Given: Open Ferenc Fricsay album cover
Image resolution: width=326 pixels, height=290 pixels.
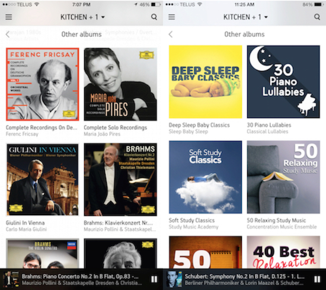Looking at the screenshot, I should tap(43, 84).
